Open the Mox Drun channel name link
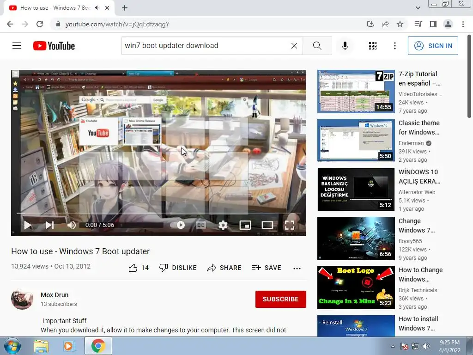Image resolution: width=473 pixels, height=355 pixels. 55,295
